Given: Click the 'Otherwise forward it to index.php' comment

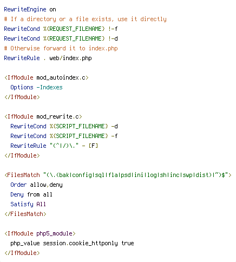Looking at the screenshot, I should (61, 48).
